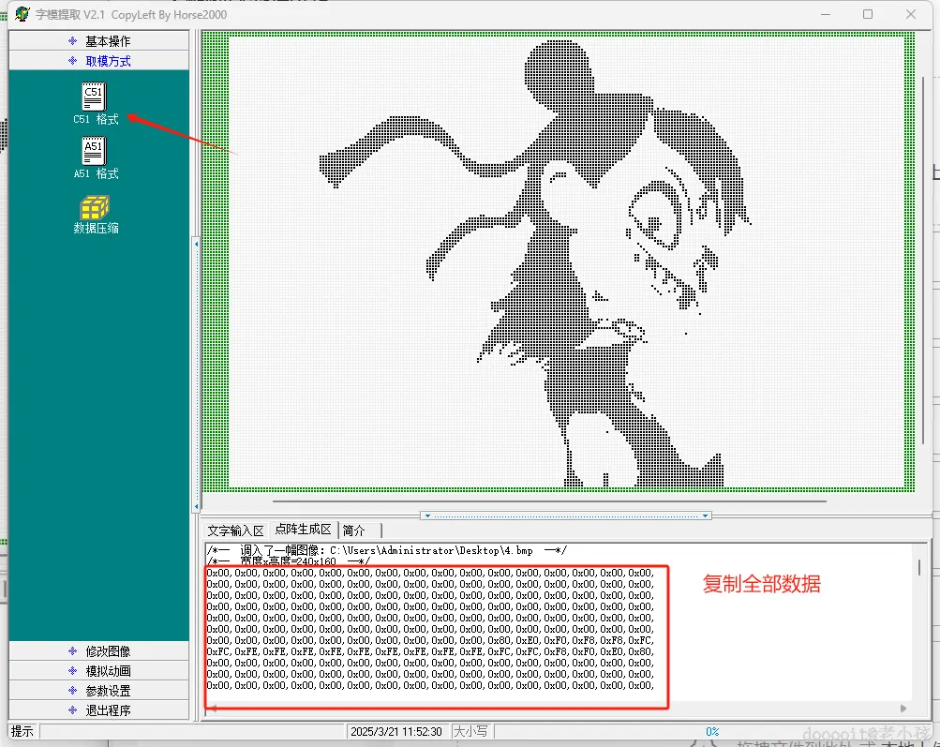Click the hex row ending 0xF8, 0xFC

[x=430, y=640]
